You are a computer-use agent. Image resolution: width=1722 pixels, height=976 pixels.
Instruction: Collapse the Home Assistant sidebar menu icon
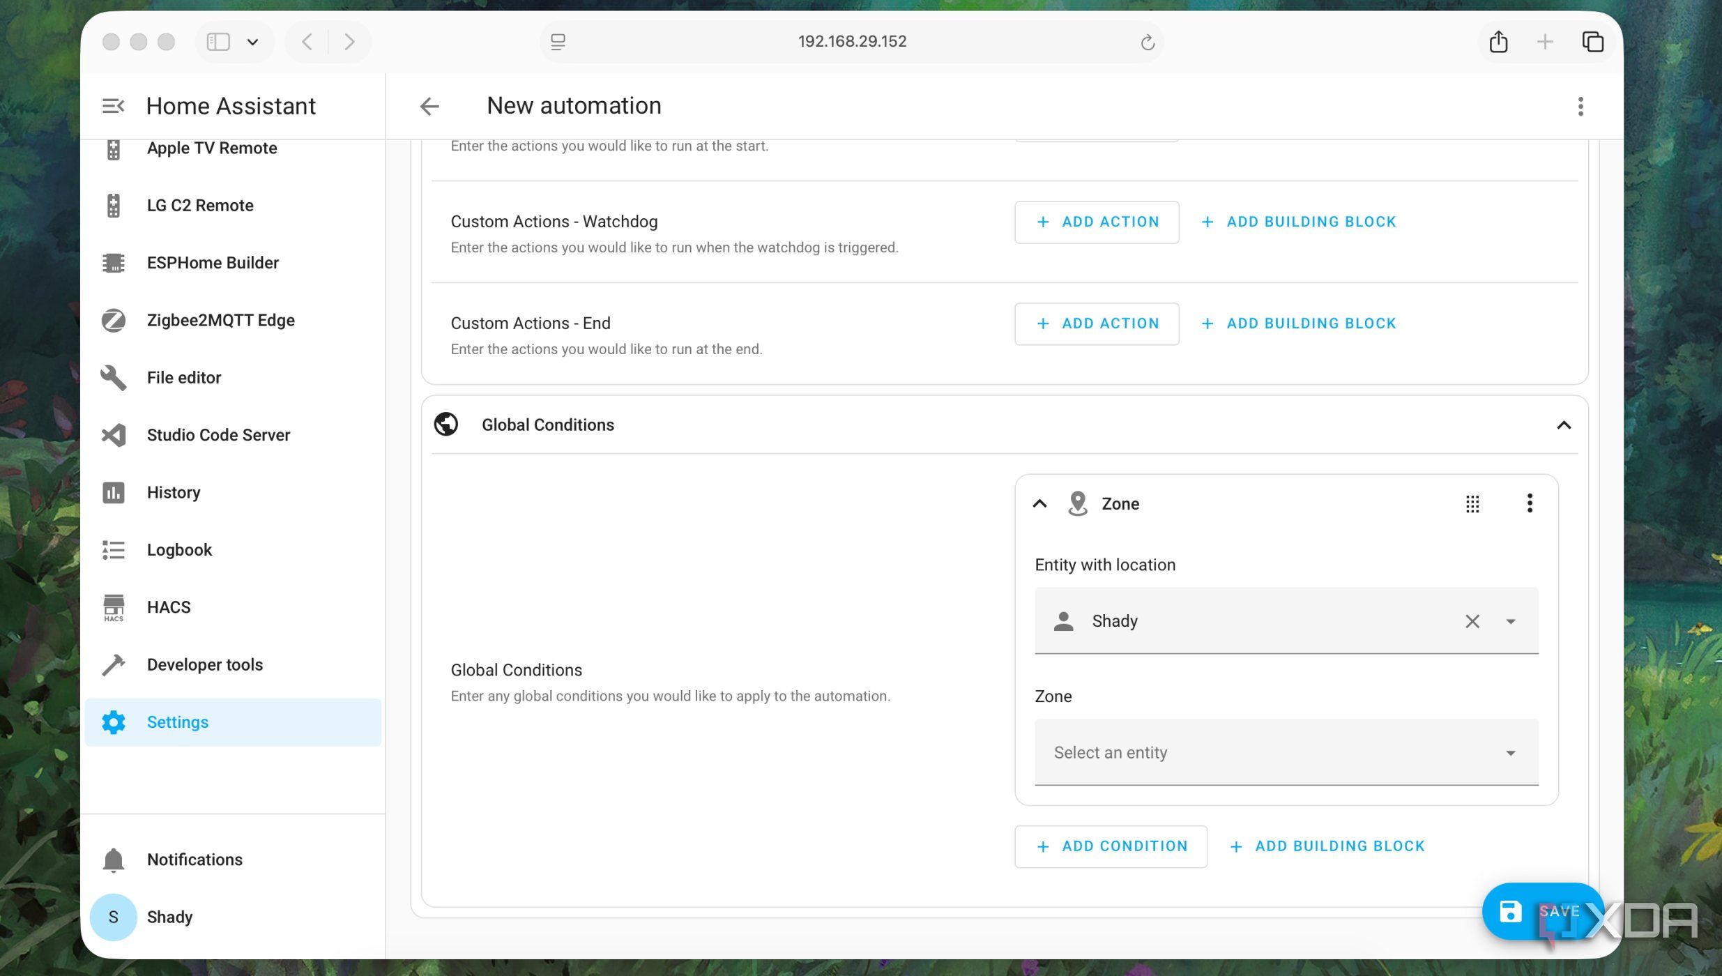(x=113, y=106)
